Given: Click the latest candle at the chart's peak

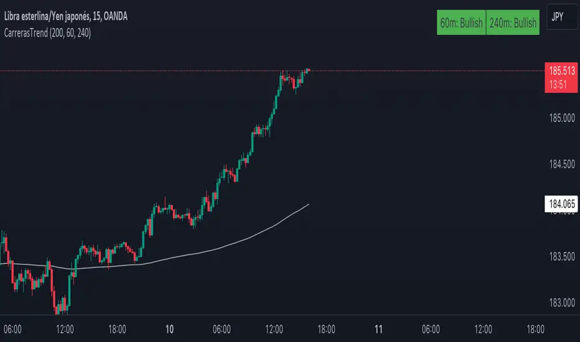Looking at the screenshot, I should click(x=308, y=70).
